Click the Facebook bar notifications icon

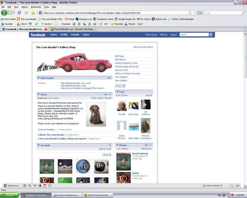[x=232, y=186]
